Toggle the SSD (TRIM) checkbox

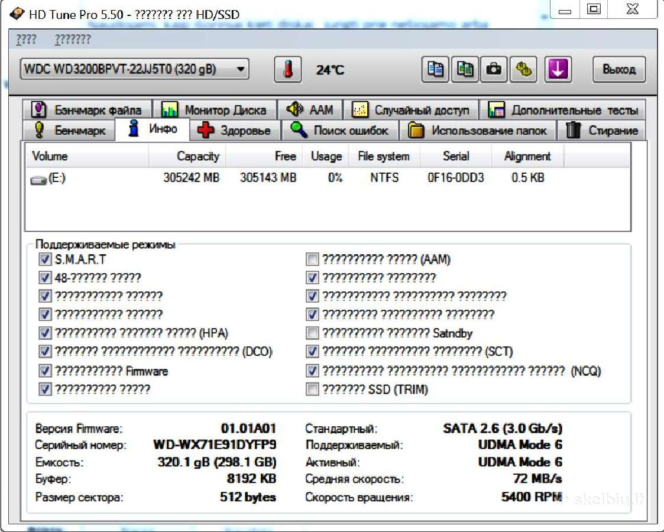[x=312, y=389]
